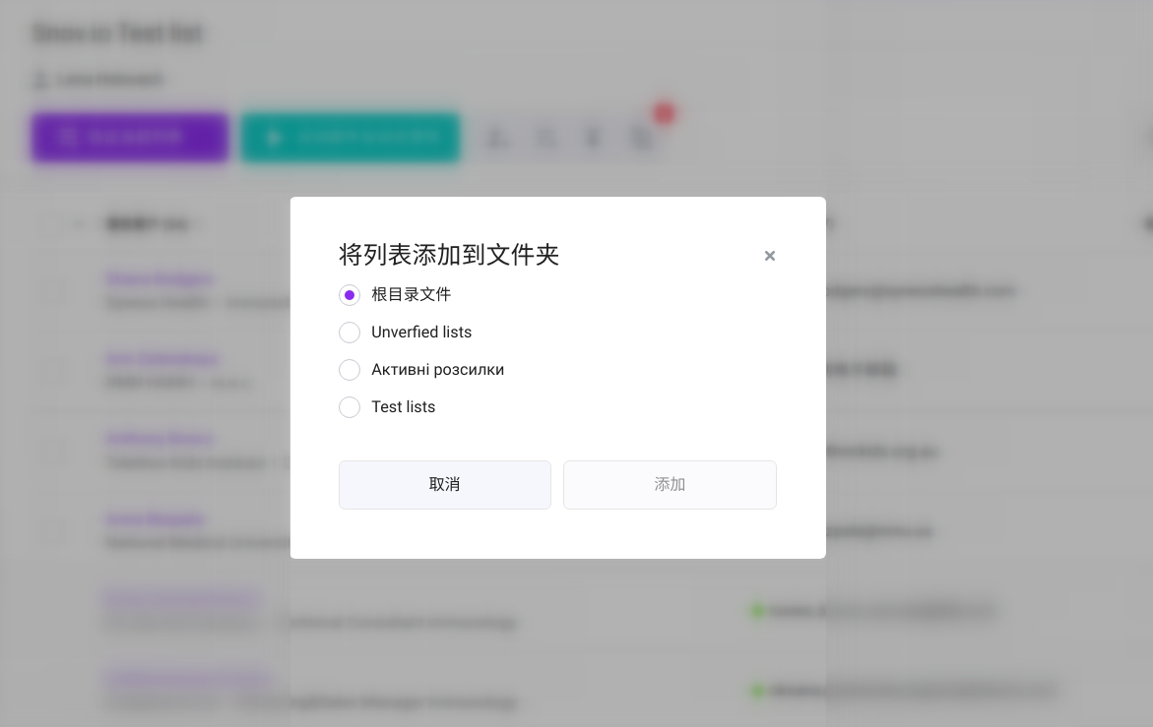Choose the Unverfied lists folder radio
The image size is (1153, 727).
click(x=350, y=333)
